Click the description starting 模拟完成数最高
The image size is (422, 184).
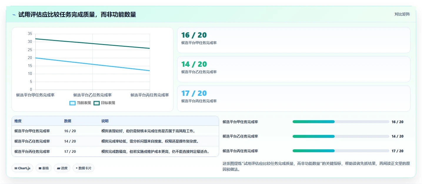click(x=156, y=152)
